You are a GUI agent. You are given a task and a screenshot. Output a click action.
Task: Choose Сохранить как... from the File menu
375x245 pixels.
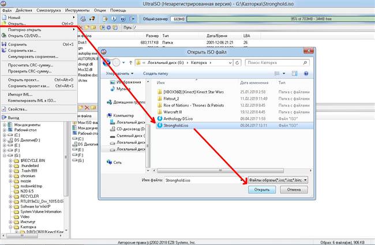[x=39, y=50]
